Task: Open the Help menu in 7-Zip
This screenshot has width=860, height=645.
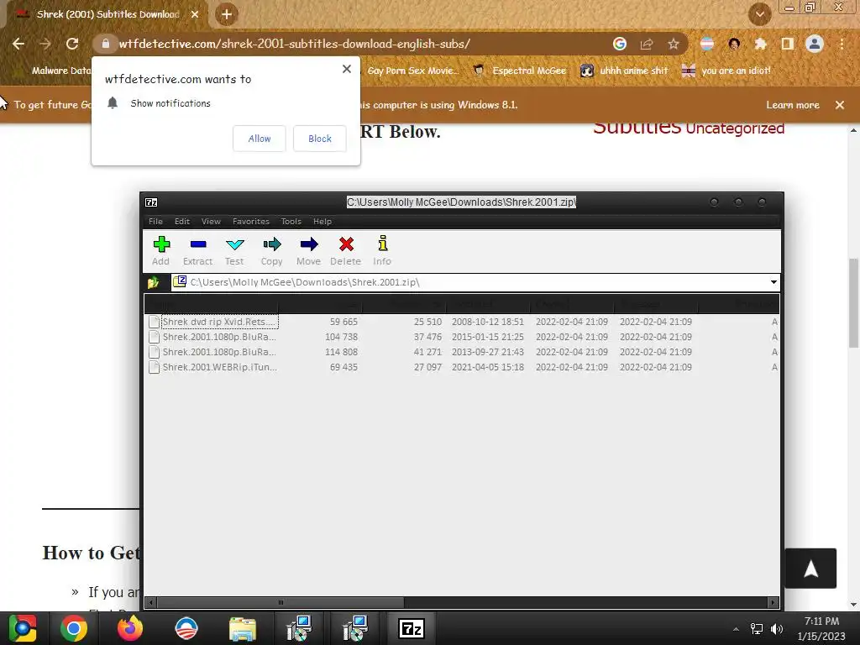Action: [x=322, y=222]
